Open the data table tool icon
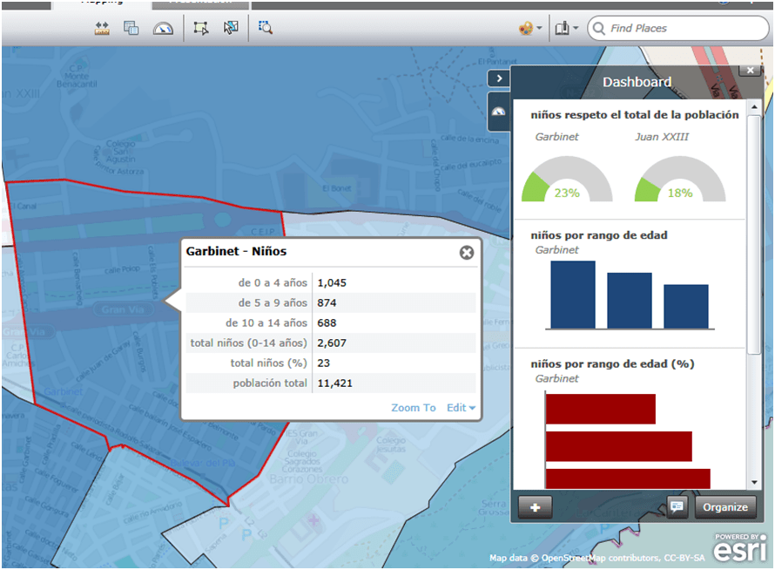The height and width of the screenshot is (570, 775). pos(131,28)
